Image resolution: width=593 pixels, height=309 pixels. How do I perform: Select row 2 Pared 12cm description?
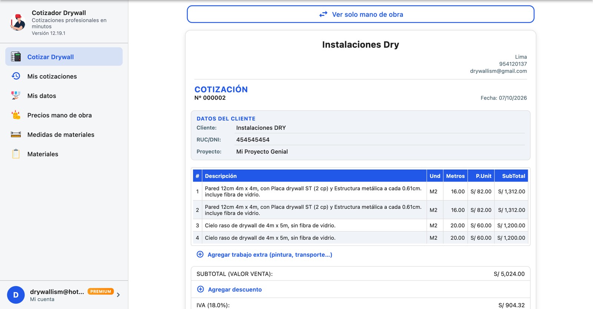click(314, 210)
